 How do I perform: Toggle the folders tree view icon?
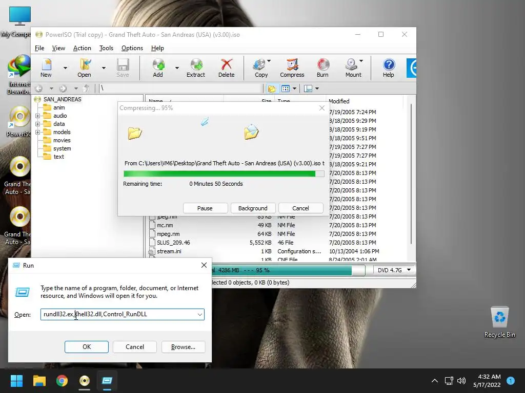[x=272, y=89]
